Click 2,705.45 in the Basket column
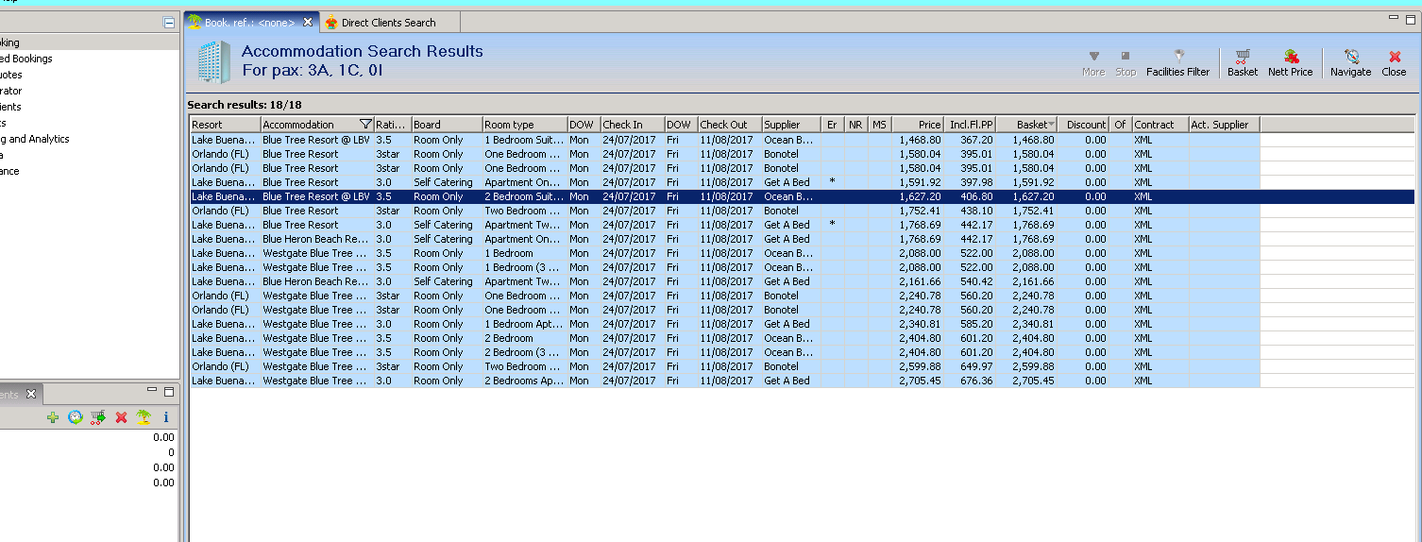 pos(1027,381)
